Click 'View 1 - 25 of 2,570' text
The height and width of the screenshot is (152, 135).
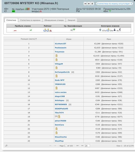(x=125, y=146)
